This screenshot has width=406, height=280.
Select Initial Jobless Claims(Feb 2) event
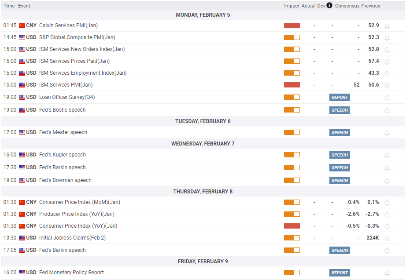73,238
